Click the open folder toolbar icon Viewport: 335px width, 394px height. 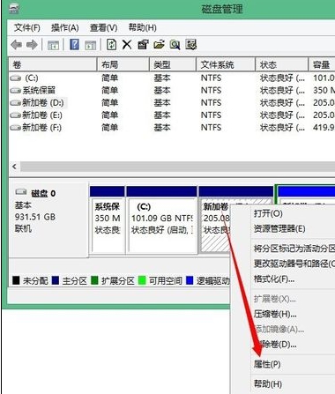(x=159, y=45)
